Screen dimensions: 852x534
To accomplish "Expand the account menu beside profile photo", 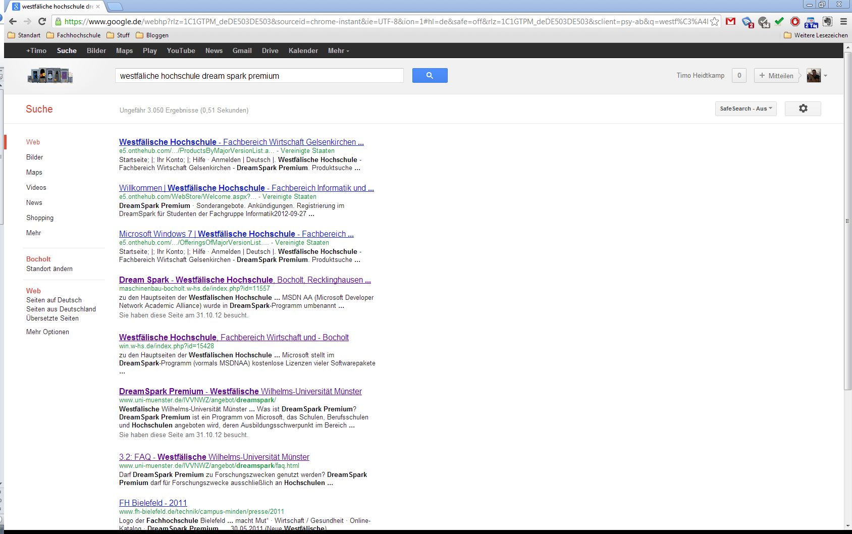I will click(x=826, y=76).
